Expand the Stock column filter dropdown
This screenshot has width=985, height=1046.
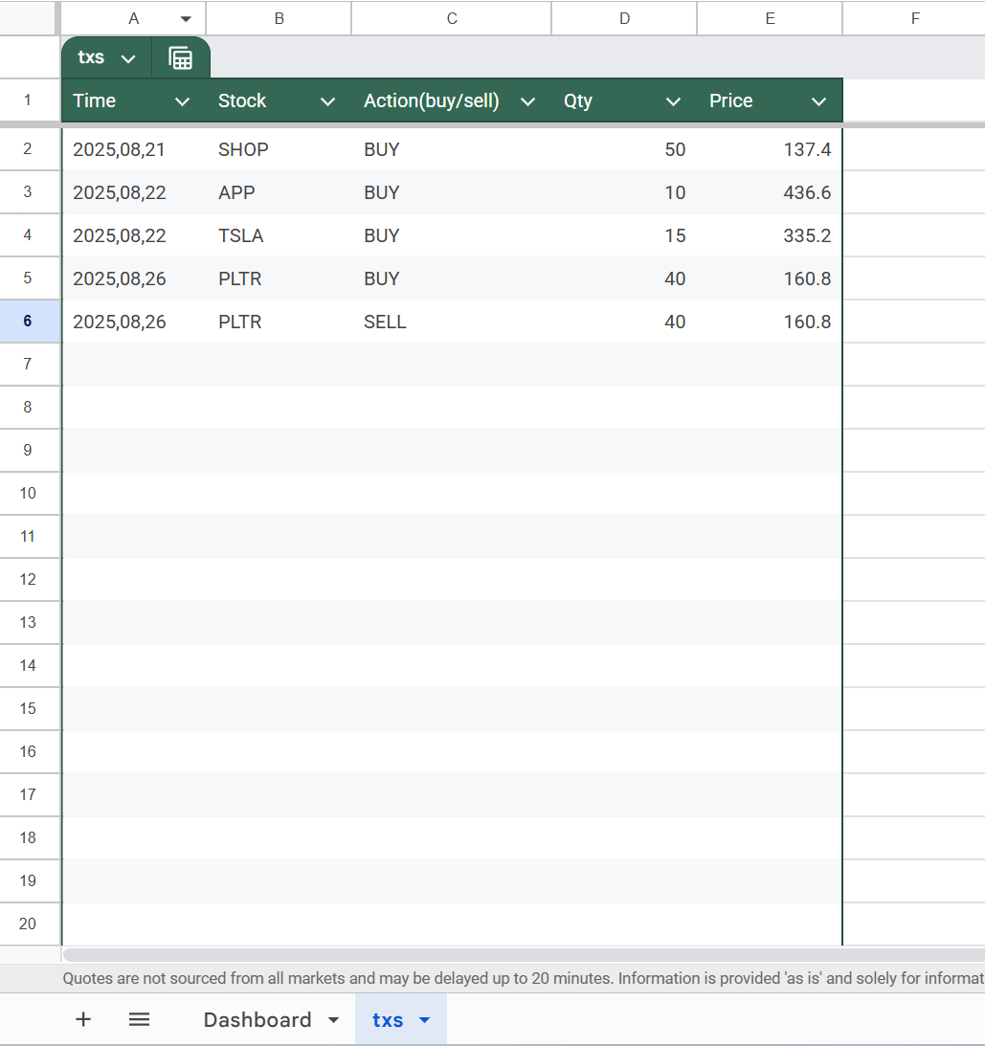click(327, 101)
